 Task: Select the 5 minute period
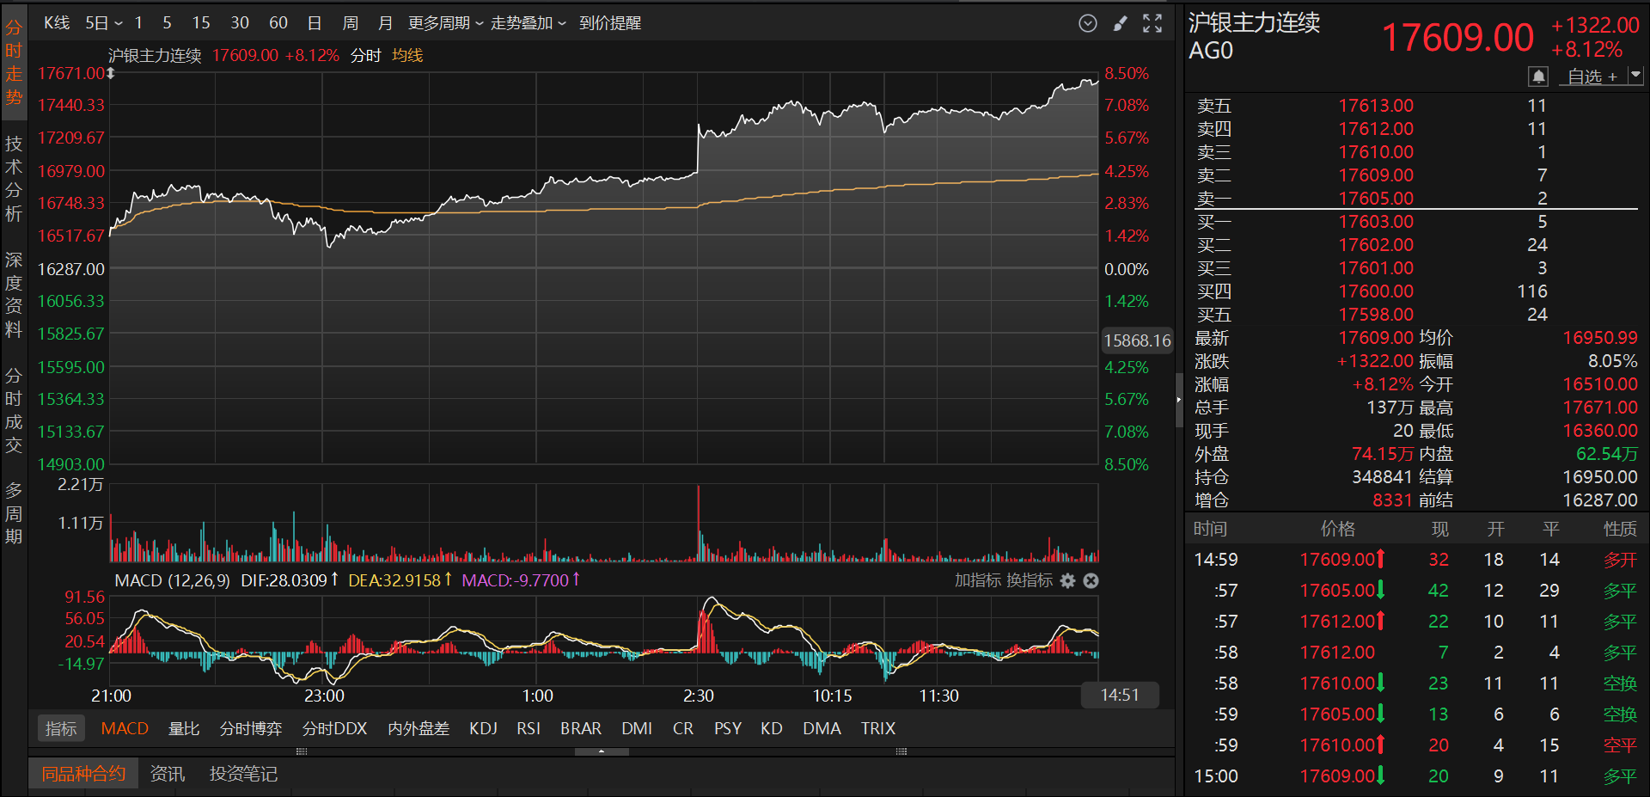[167, 23]
